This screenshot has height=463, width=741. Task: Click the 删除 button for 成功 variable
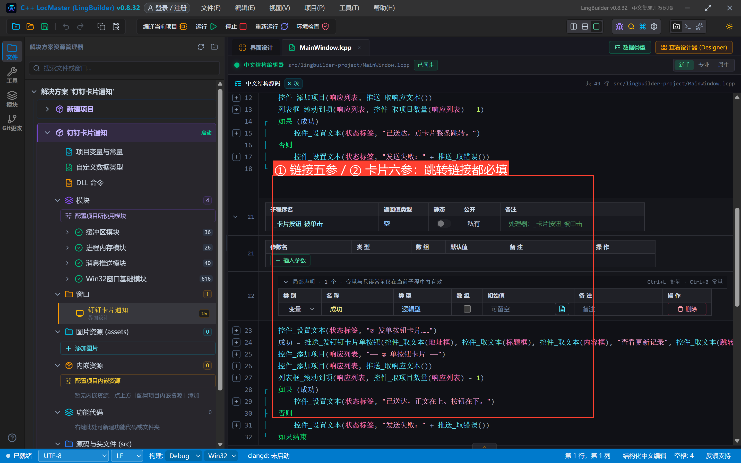click(x=687, y=309)
